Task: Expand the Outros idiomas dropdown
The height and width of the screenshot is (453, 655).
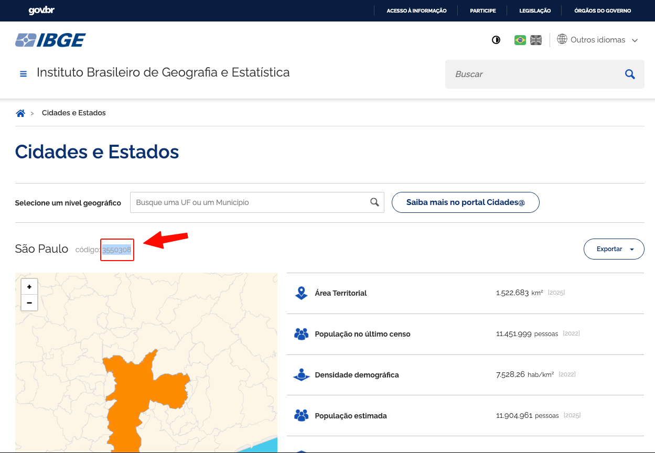Action: tap(598, 40)
